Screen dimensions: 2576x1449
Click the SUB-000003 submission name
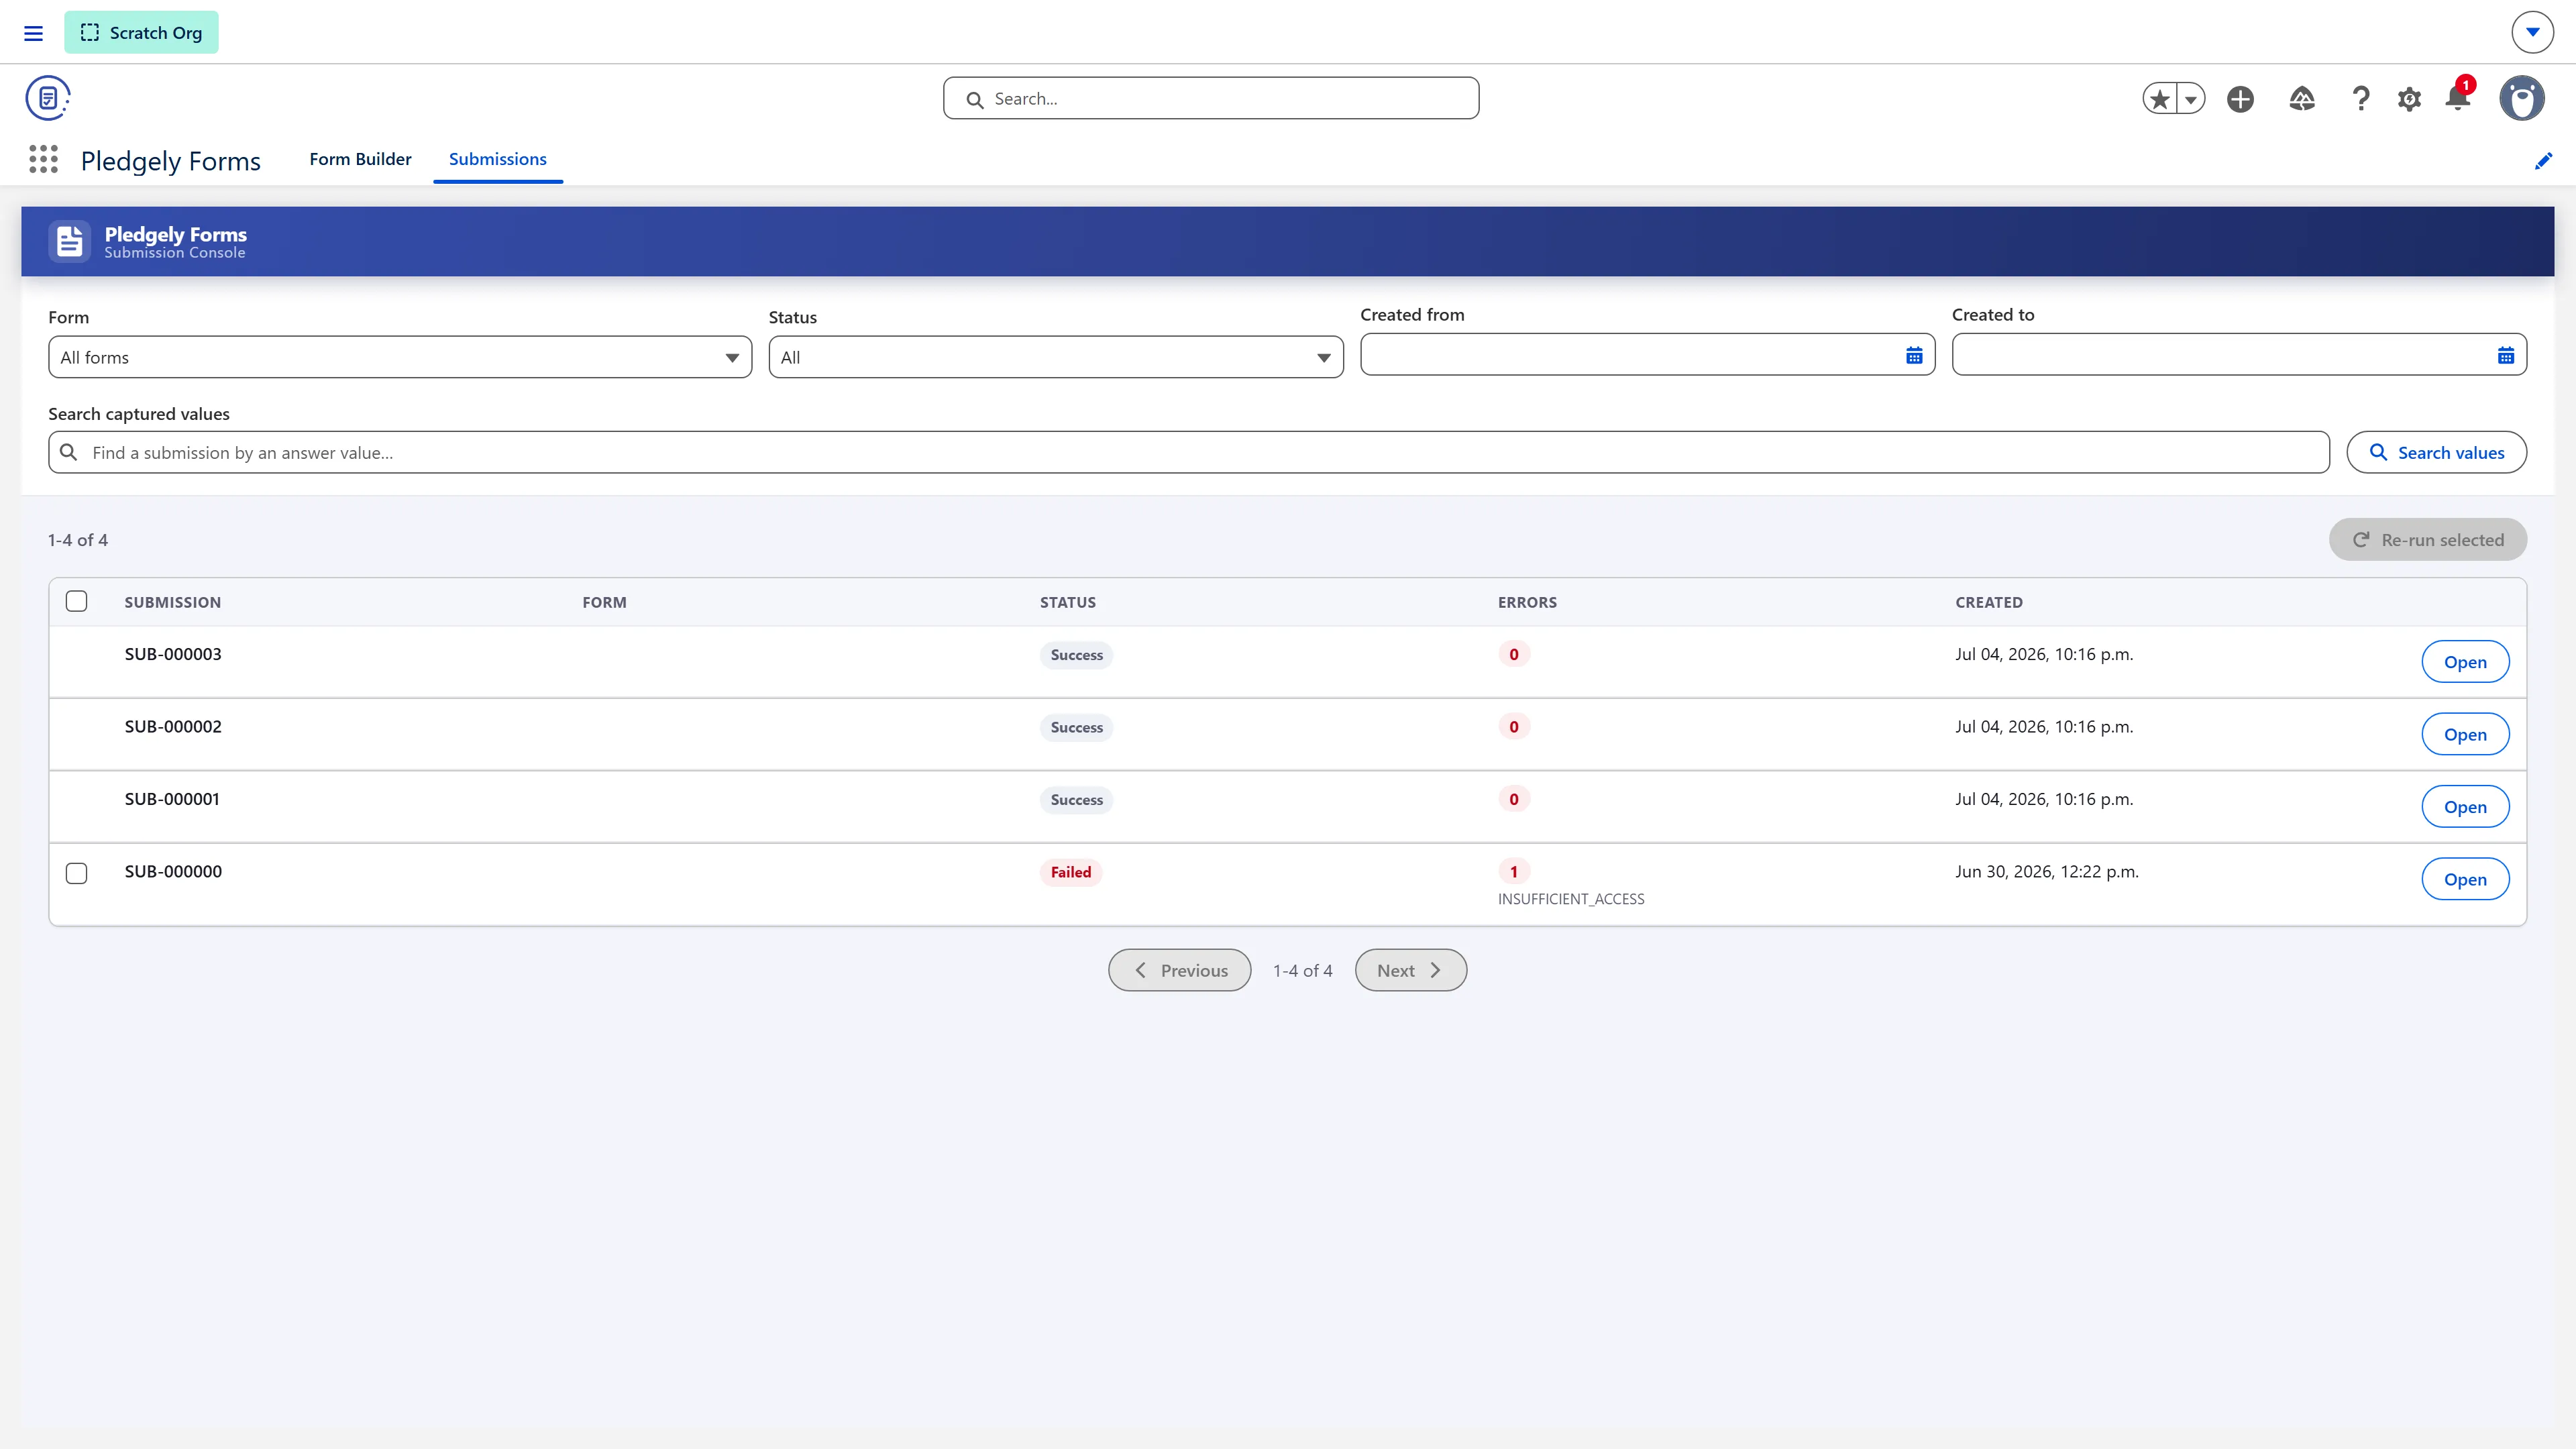[x=173, y=654]
